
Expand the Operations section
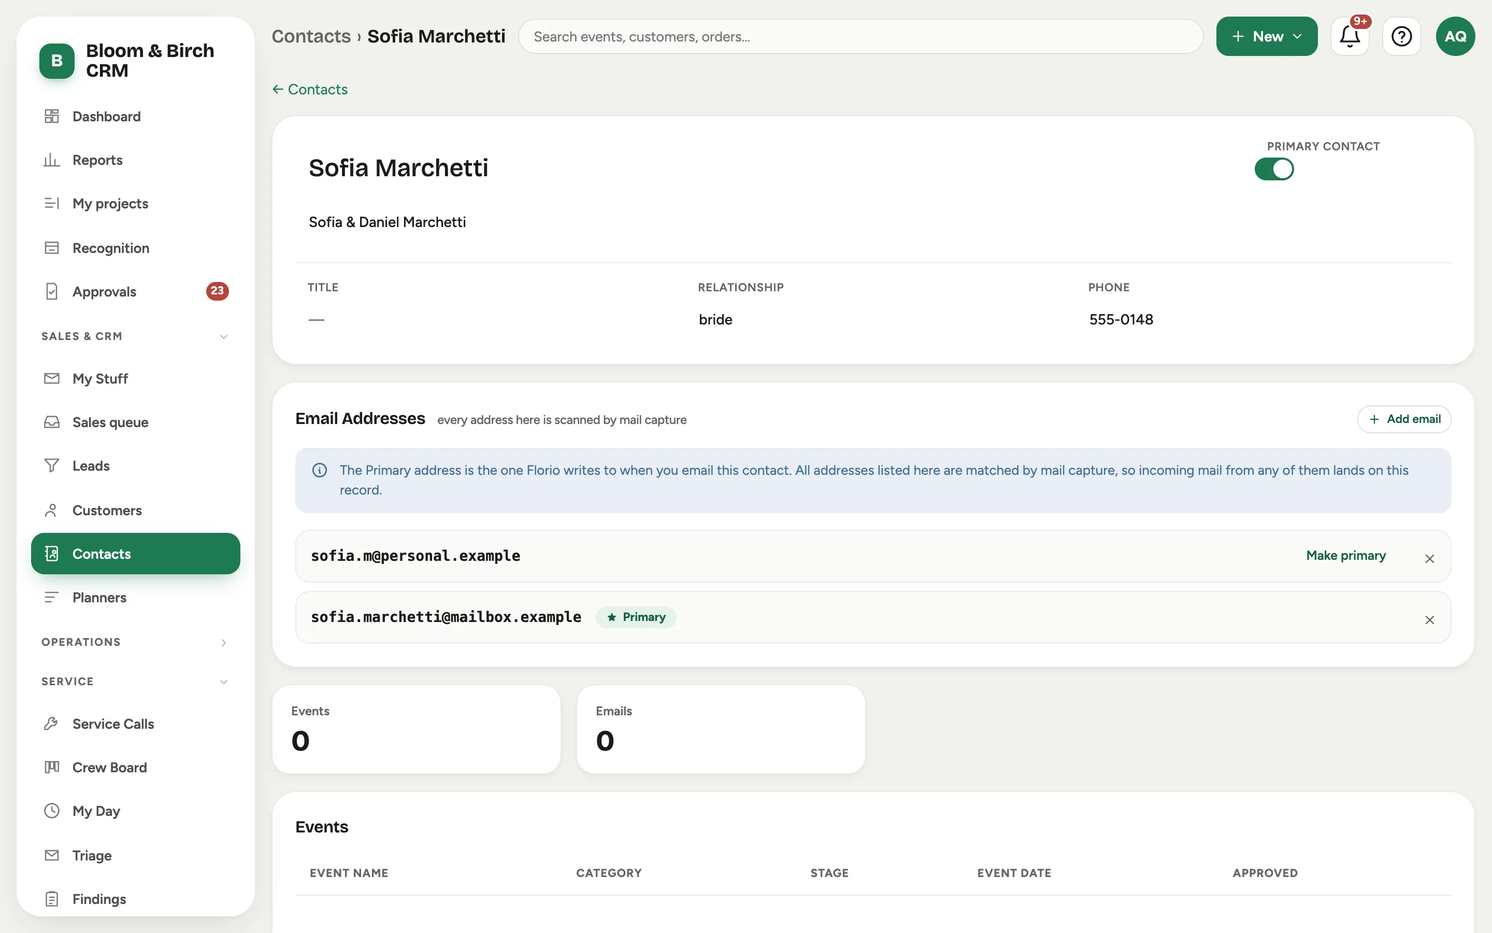pyautogui.click(x=135, y=642)
